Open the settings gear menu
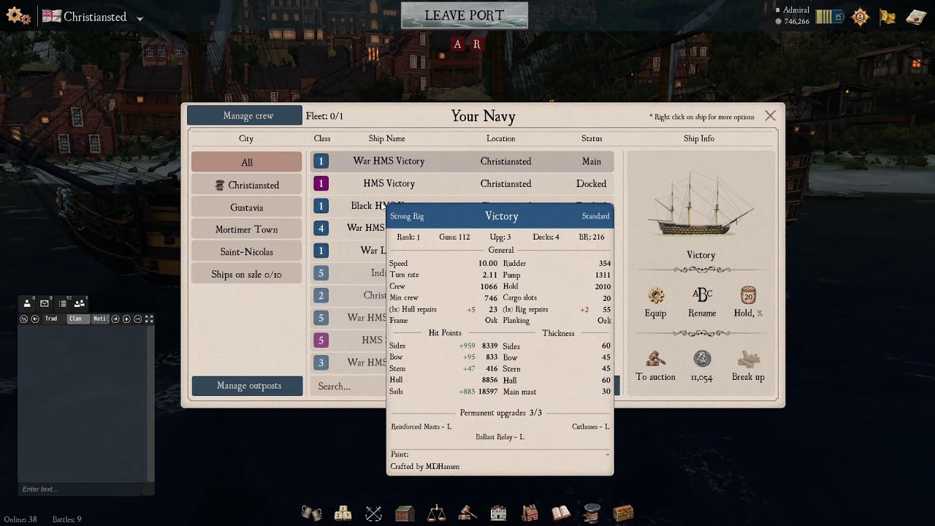The height and width of the screenshot is (526, 935). point(19,17)
